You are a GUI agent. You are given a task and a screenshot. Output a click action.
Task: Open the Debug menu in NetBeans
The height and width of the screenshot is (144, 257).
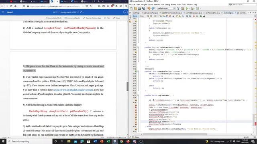coord(167,4)
